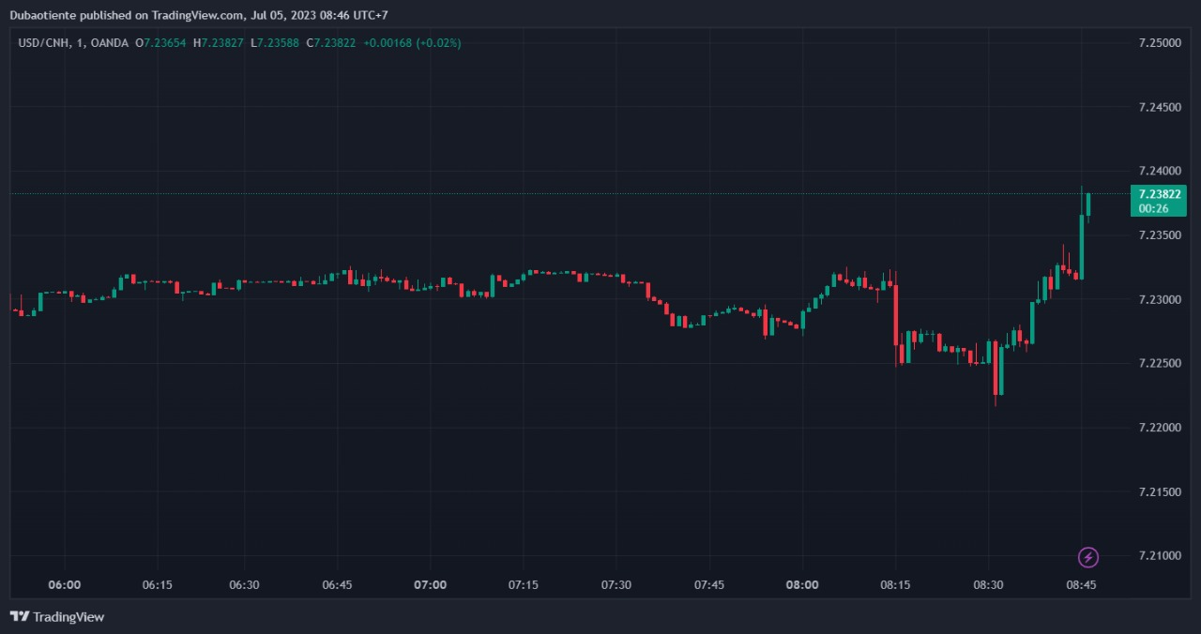Screen dimensions: 1201x634
Task: Select the 7.22000 price axis label
Action: coord(1159,428)
